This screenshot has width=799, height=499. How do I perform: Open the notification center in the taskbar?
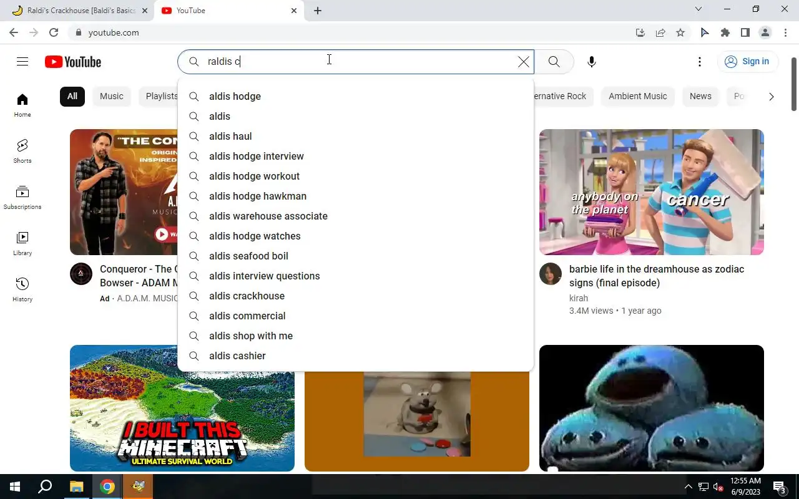780,487
